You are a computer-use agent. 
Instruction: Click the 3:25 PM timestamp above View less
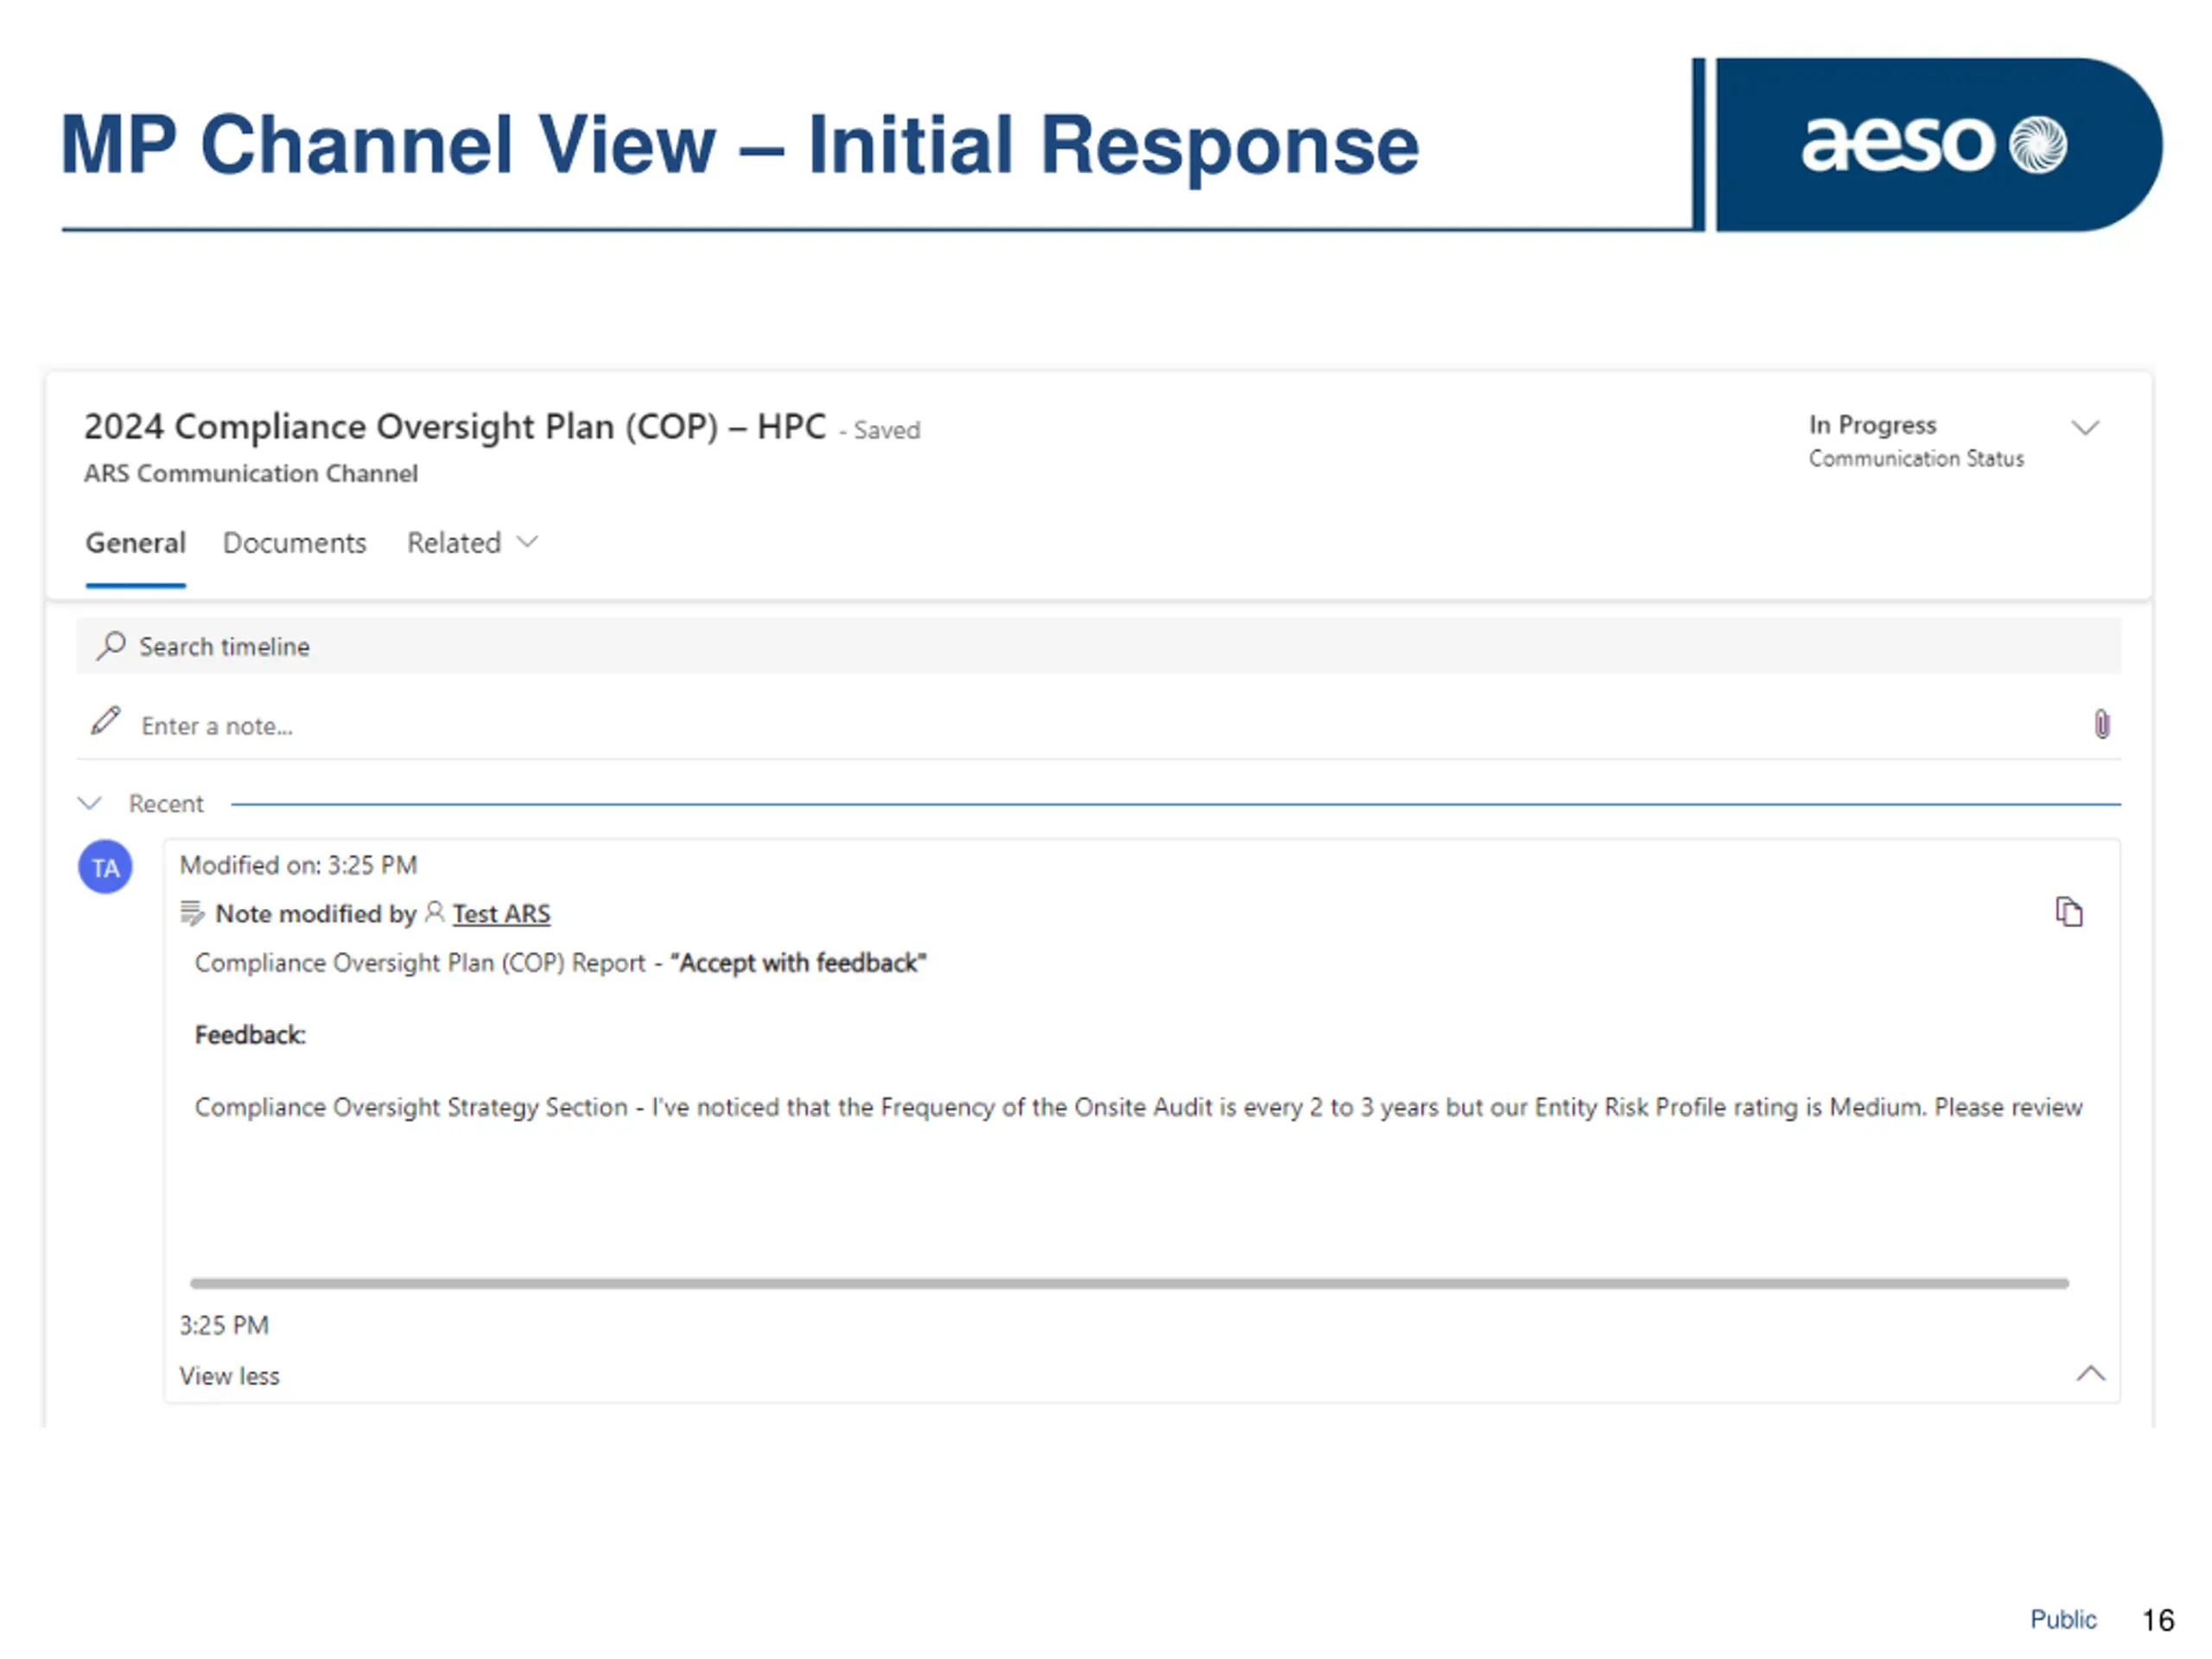click(x=224, y=1325)
